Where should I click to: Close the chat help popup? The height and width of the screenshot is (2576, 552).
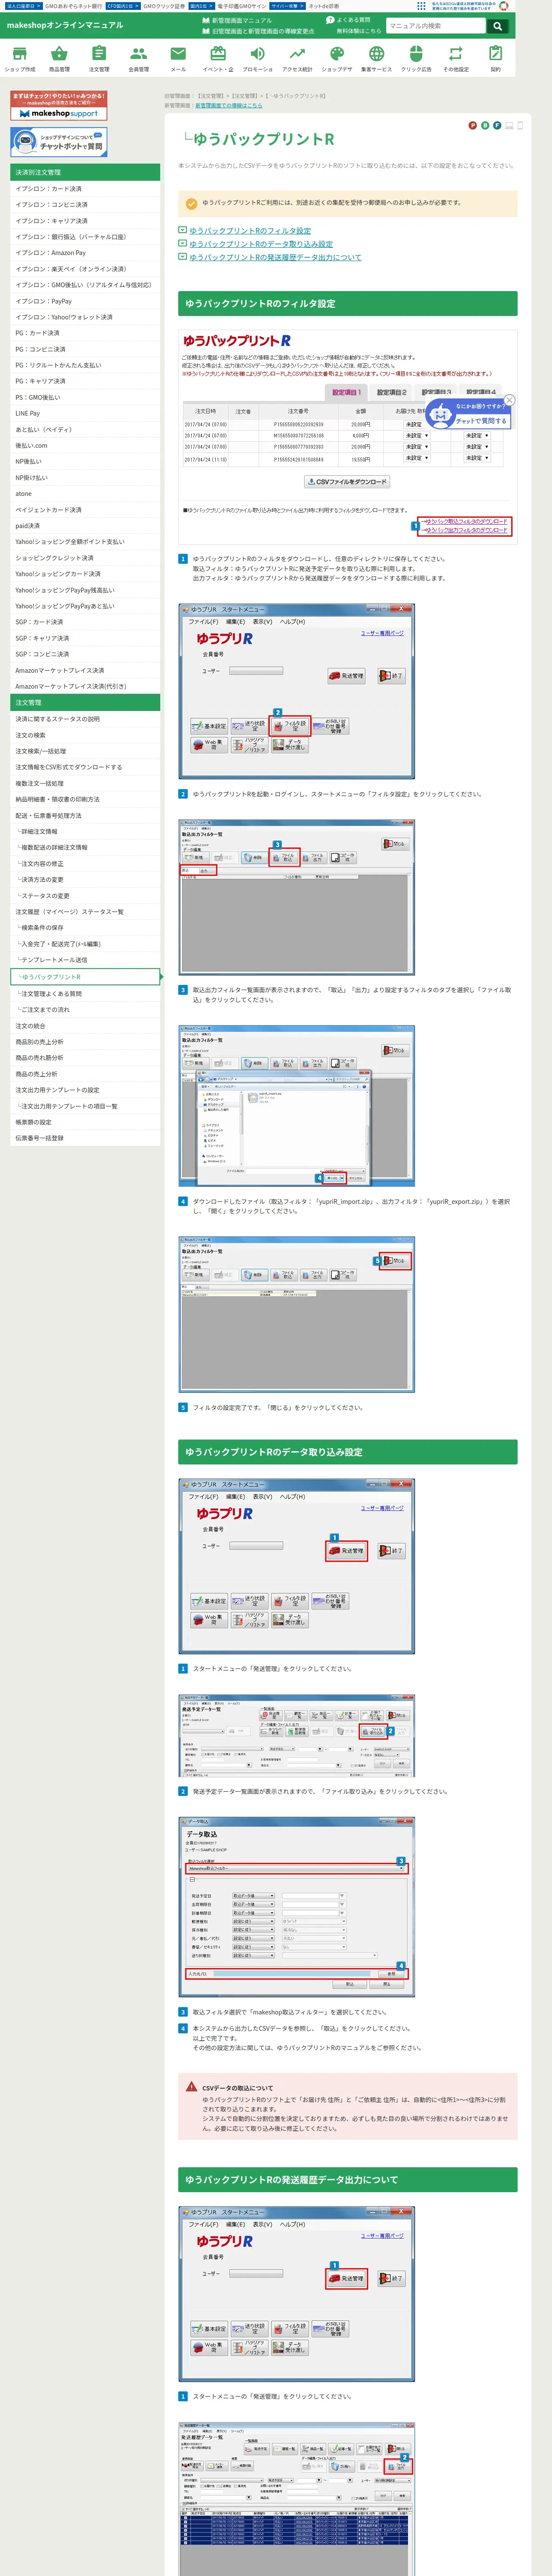pos(509,400)
